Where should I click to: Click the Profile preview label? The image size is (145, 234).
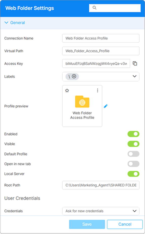(x=16, y=106)
